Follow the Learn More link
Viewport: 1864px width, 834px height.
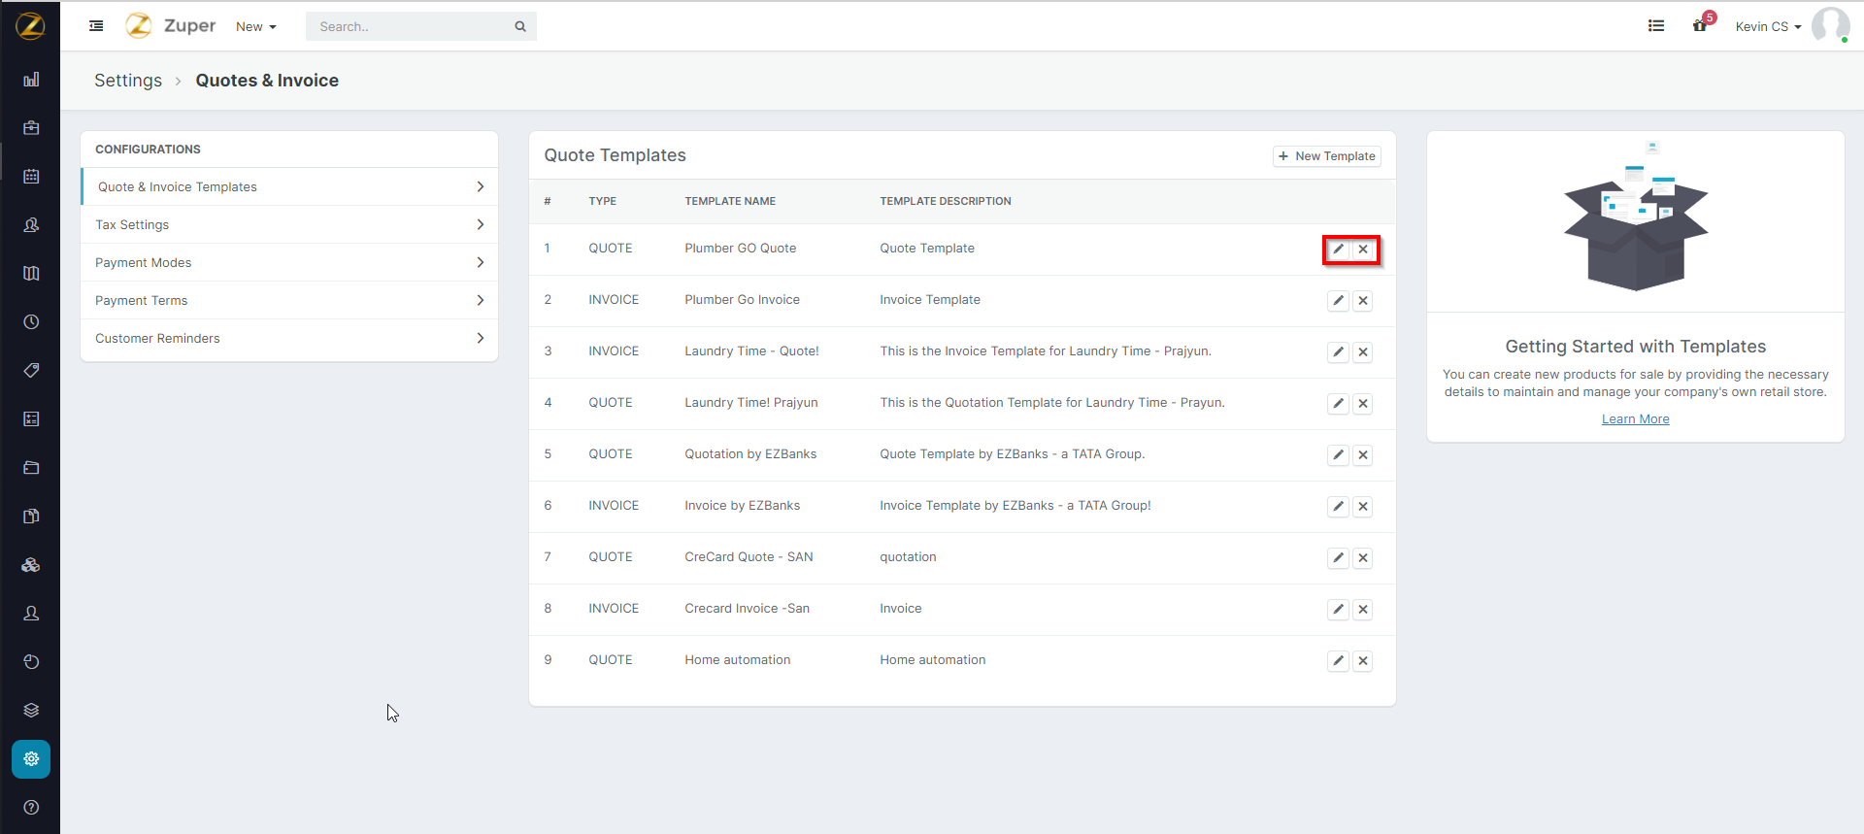[1635, 419]
